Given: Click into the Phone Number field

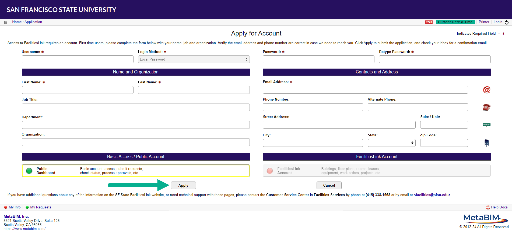Looking at the screenshot, I should point(313,107).
